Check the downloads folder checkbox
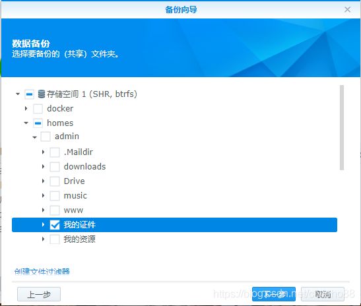 point(55,167)
